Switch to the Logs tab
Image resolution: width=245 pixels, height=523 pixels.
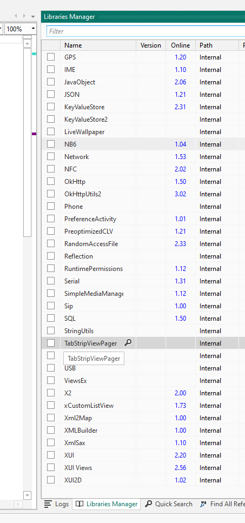click(x=57, y=504)
